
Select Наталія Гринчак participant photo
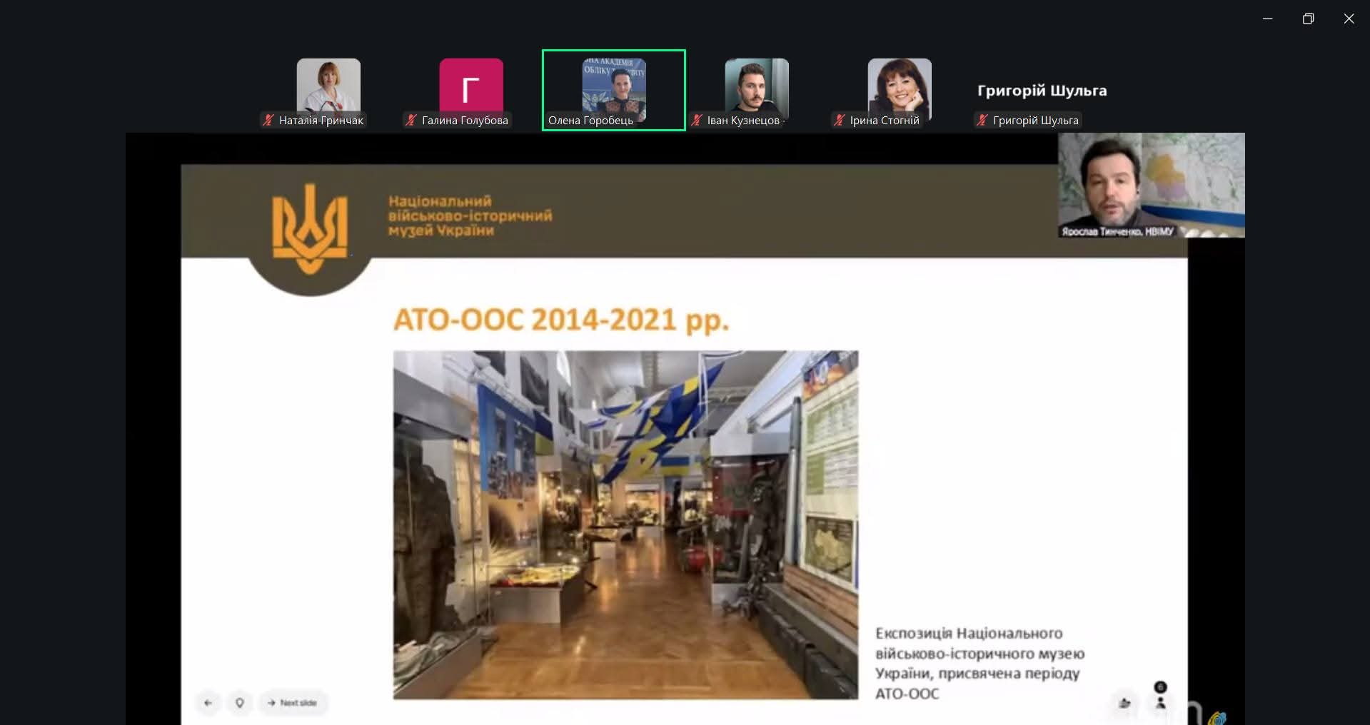point(328,84)
